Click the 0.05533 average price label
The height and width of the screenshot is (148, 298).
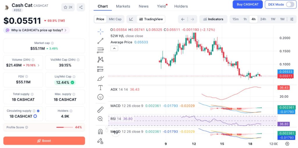pyautogui.click(x=285, y=72)
